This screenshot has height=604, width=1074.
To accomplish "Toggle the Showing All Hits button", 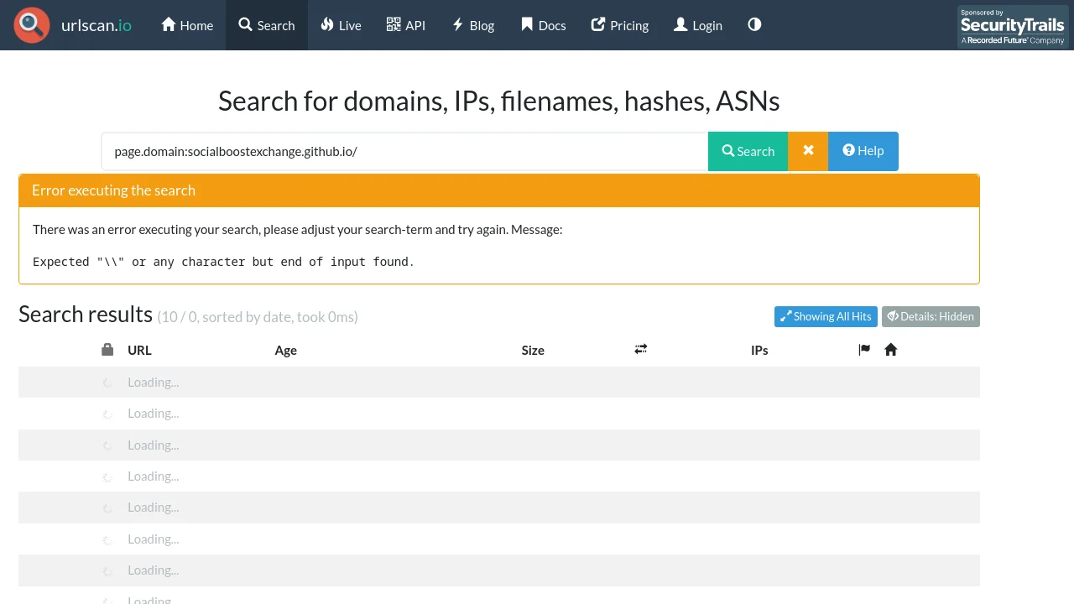I will 826,316.
